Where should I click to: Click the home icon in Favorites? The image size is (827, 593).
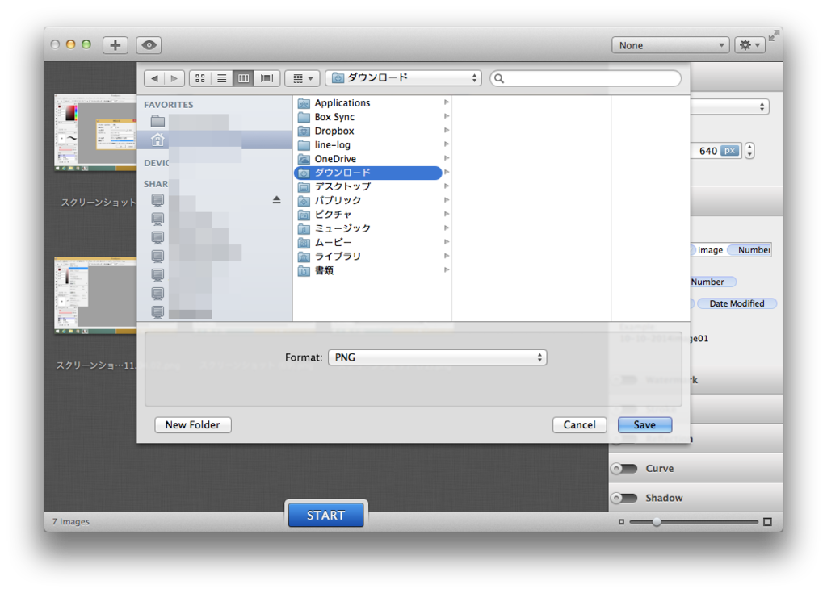157,140
